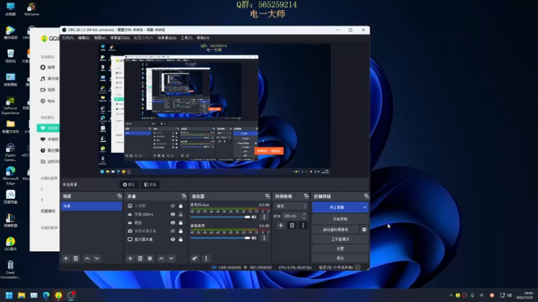Open source properties button above scenes
The height and width of the screenshot is (302, 538).
[x=129, y=185]
